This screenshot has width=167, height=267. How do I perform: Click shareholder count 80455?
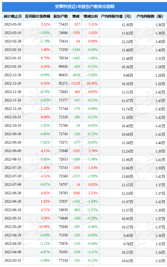[63, 75]
